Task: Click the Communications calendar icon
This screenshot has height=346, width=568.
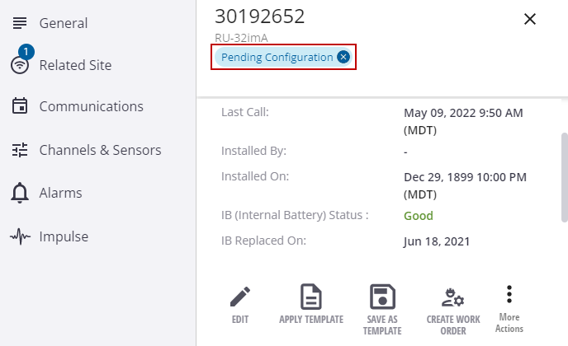Action: 20,106
